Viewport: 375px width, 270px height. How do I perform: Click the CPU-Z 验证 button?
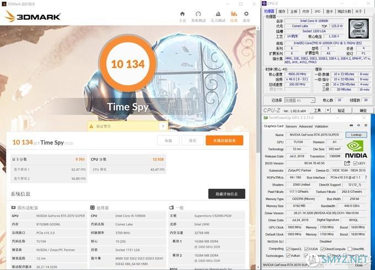coord(341,110)
